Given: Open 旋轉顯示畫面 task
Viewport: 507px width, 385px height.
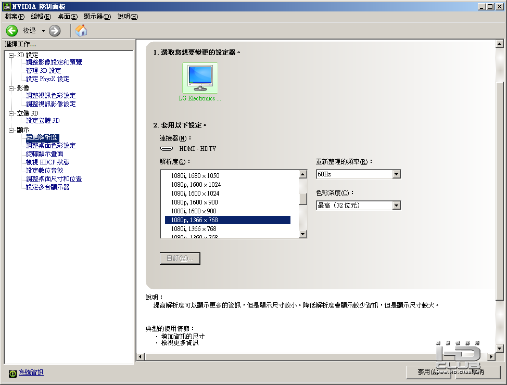Looking at the screenshot, I should pos(45,154).
